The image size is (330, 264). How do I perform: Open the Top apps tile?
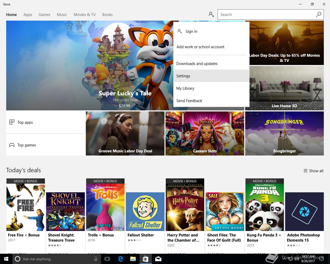[45, 122]
